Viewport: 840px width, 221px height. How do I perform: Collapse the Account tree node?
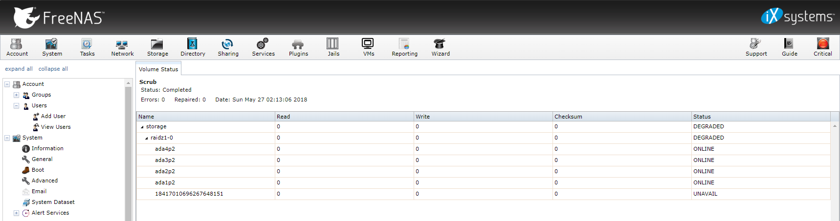[7, 84]
